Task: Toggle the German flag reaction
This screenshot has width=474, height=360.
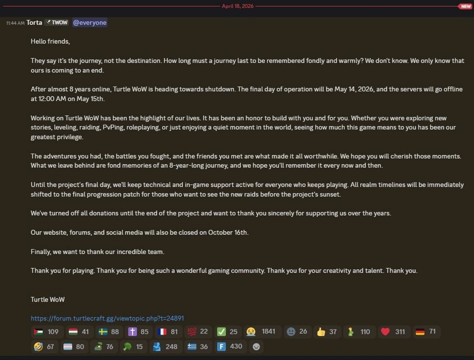Action: (x=426, y=332)
